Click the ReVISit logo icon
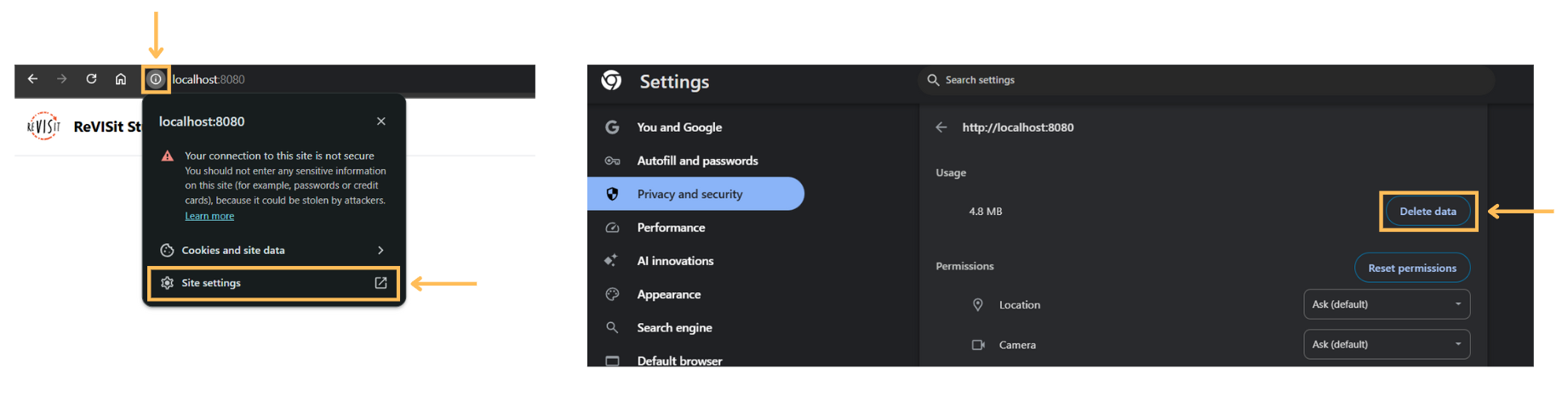This screenshot has height=402, width=1562. (x=43, y=127)
